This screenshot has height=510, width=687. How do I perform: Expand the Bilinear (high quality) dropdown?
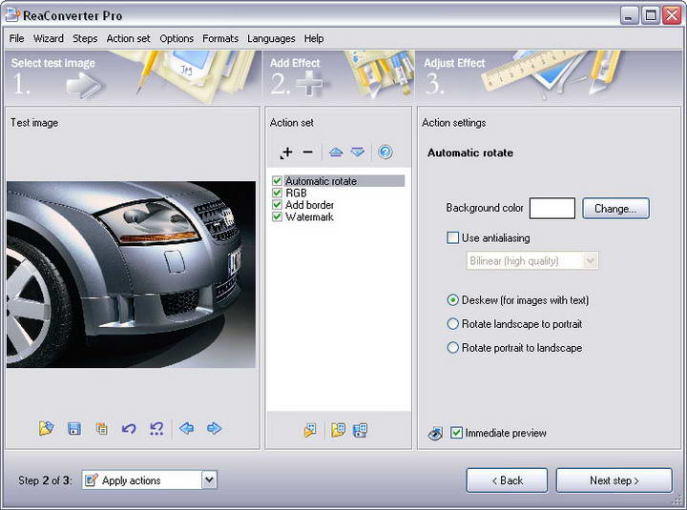pyautogui.click(x=590, y=261)
